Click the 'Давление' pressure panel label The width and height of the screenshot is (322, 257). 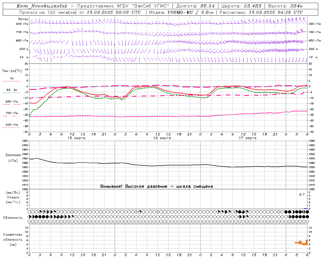click(13, 155)
